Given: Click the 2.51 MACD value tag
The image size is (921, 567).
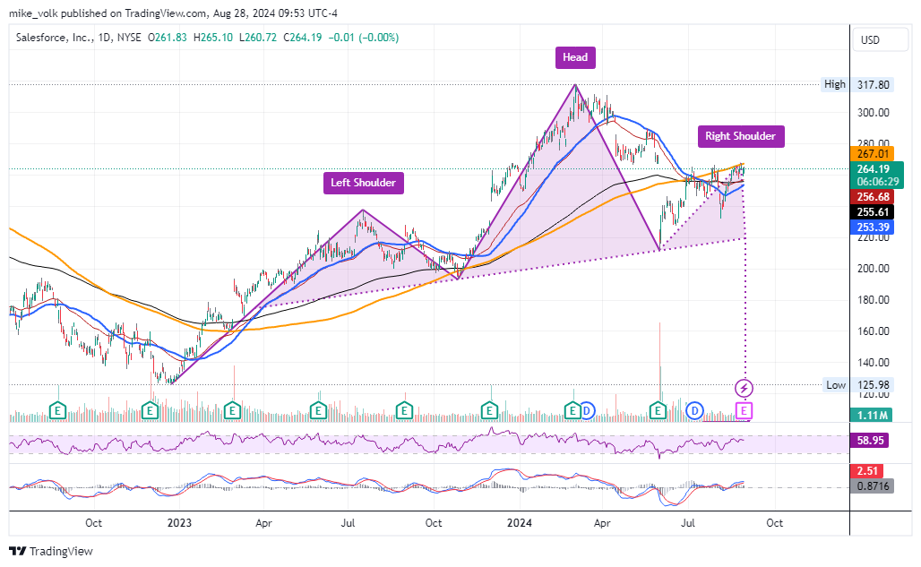Looking at the screenshot, I should [x=867, y=471].
